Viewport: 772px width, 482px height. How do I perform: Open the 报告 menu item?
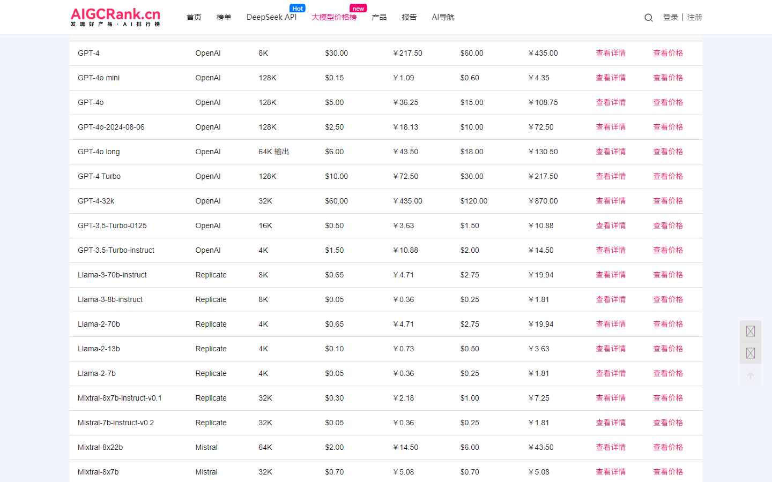(409, 17)
